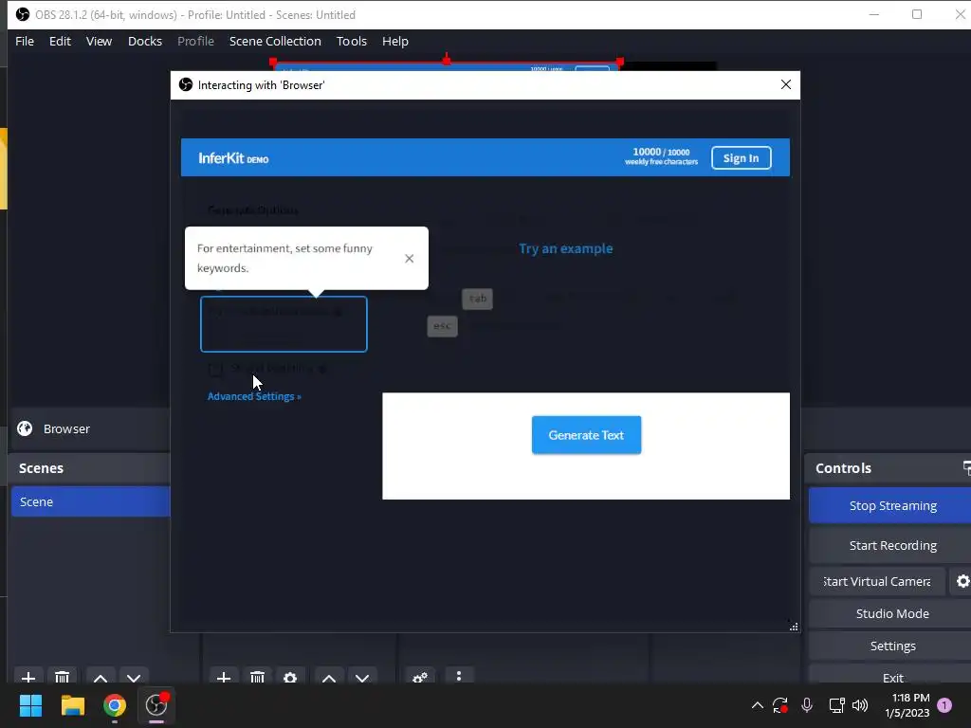
Task: Toggle Studio Mode
Action: [x=892, y=613]
